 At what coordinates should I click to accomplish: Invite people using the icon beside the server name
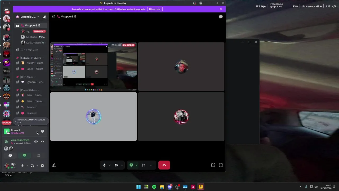tap(45, 17)
